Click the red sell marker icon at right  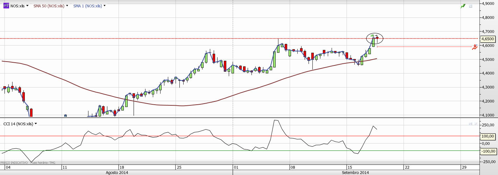pyautogui.click(x=475, y=47)
